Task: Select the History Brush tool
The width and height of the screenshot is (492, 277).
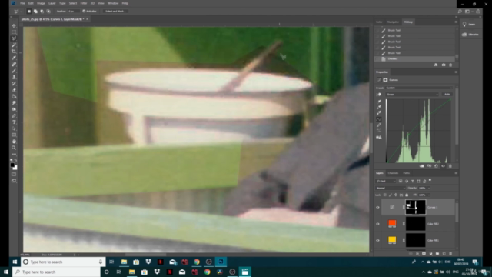Action: coord(14,84)
